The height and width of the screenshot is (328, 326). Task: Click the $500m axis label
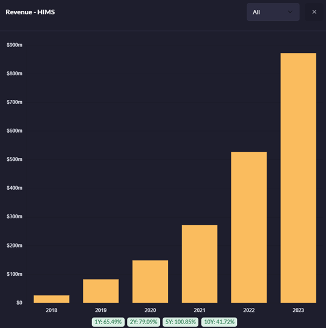[14, 159]
